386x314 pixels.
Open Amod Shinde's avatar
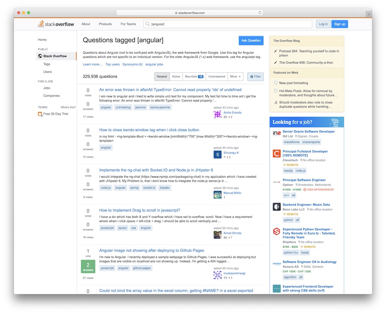(217, 235)
